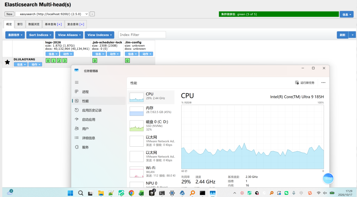Switch to the 数据浏览 tab

tap(34, 24)
